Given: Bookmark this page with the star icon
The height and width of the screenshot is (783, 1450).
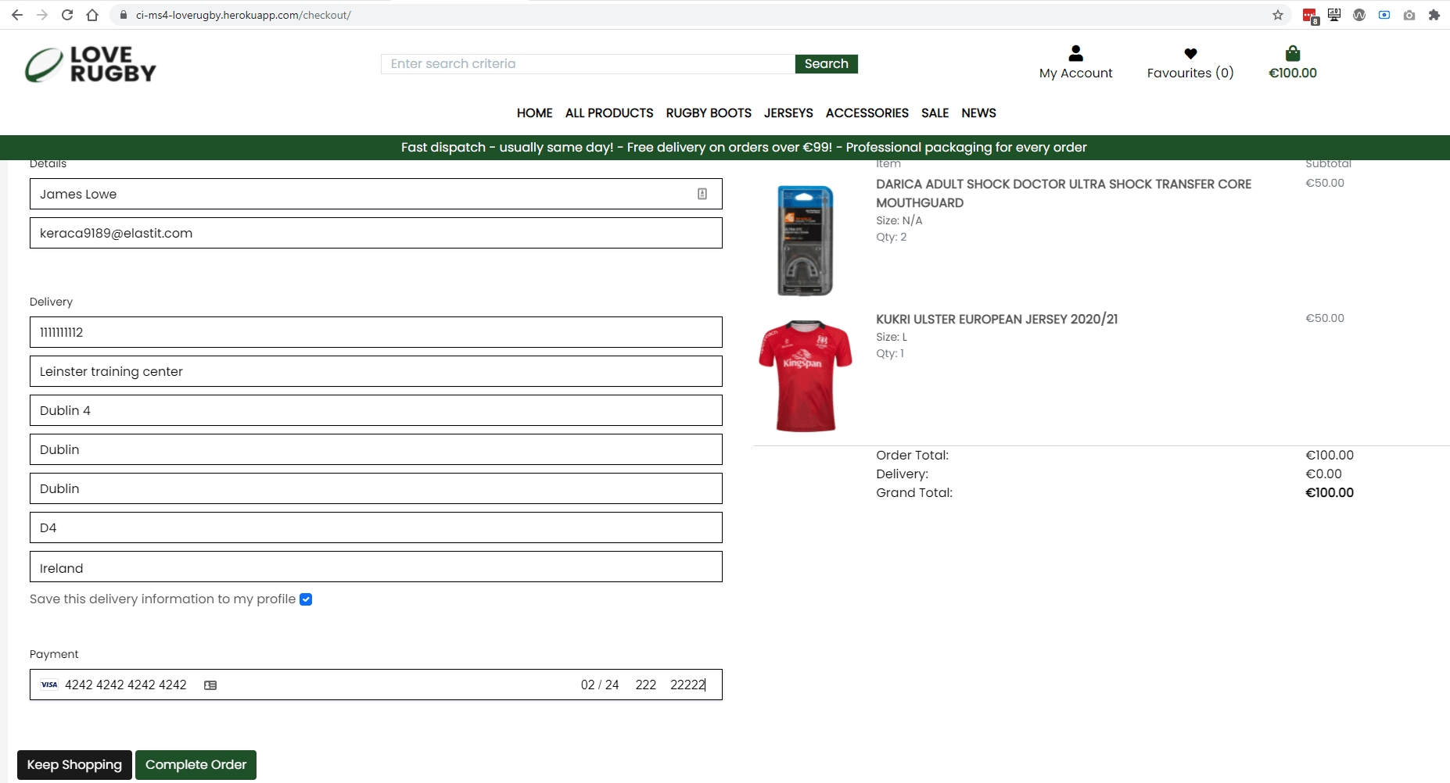Looking at the screenshot, I should [1278, 15].
